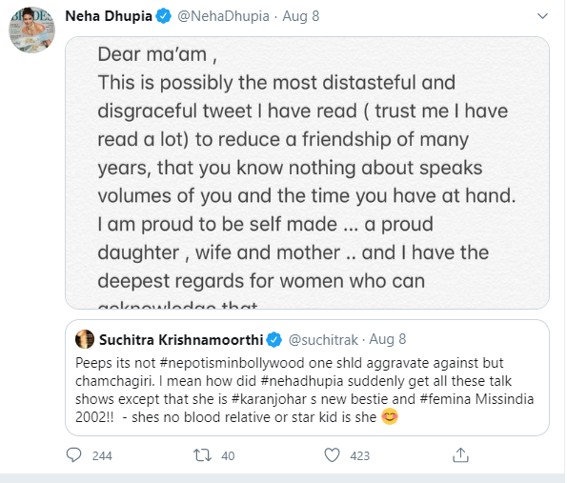Click Suchitra Krishnamoorthi's verified badge

274,340
